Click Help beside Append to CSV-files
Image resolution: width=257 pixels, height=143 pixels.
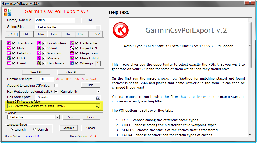91,85
